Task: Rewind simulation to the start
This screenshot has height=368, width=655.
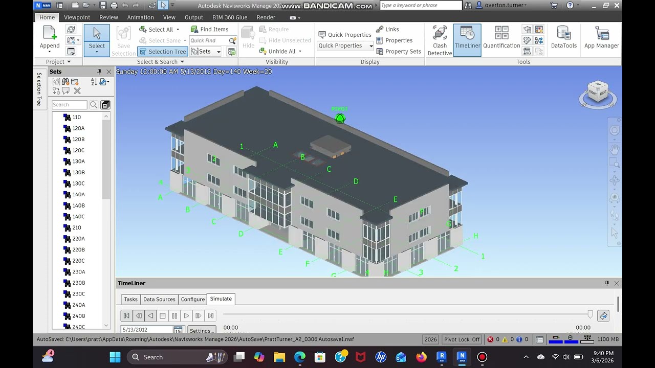Action: tap(126, 316)
